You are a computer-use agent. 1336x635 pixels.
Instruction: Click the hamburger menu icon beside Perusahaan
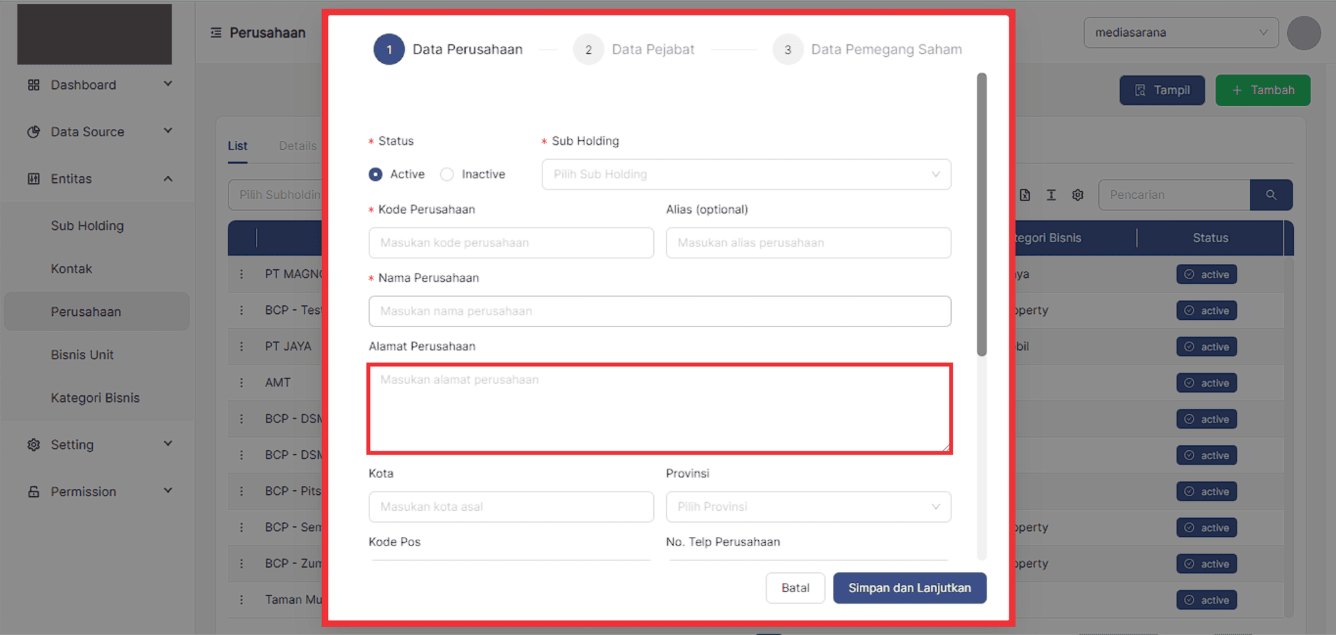click(x=216, y=33)
